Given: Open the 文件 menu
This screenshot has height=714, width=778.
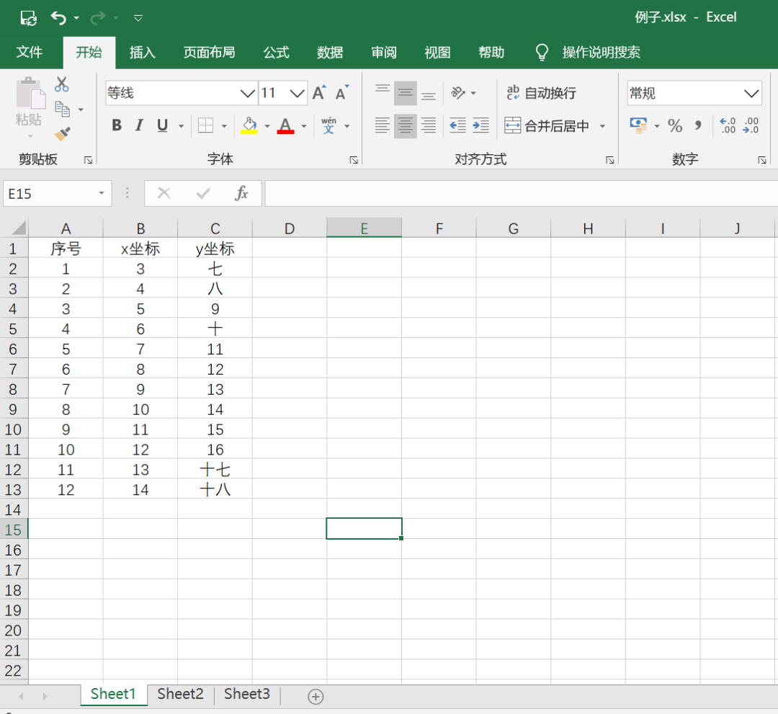Looking at the screenshot, I should tap(30, 52).
